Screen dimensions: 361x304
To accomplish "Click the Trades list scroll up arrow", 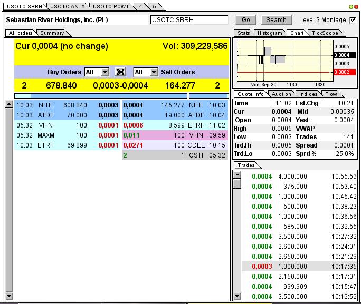I will (237, 175).
